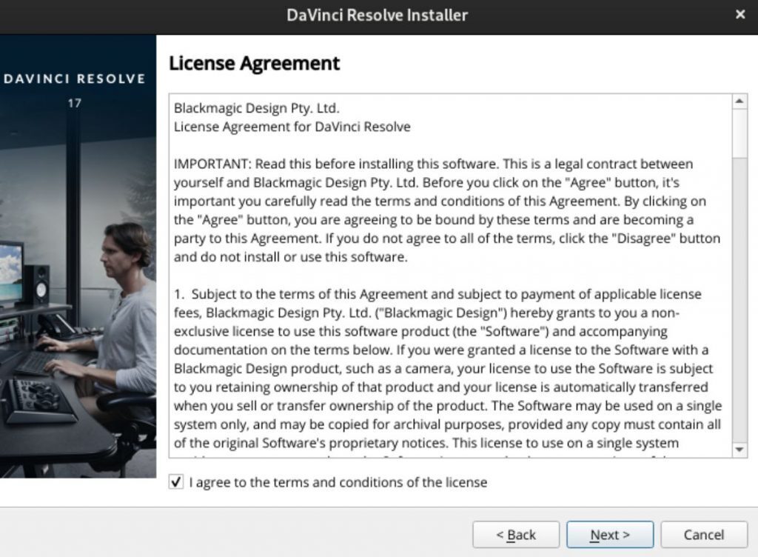Click the DAVINCI RESOLVE logo text in banner
The width and height of the screenshot is (758, 557).
[x=75, y=79]
